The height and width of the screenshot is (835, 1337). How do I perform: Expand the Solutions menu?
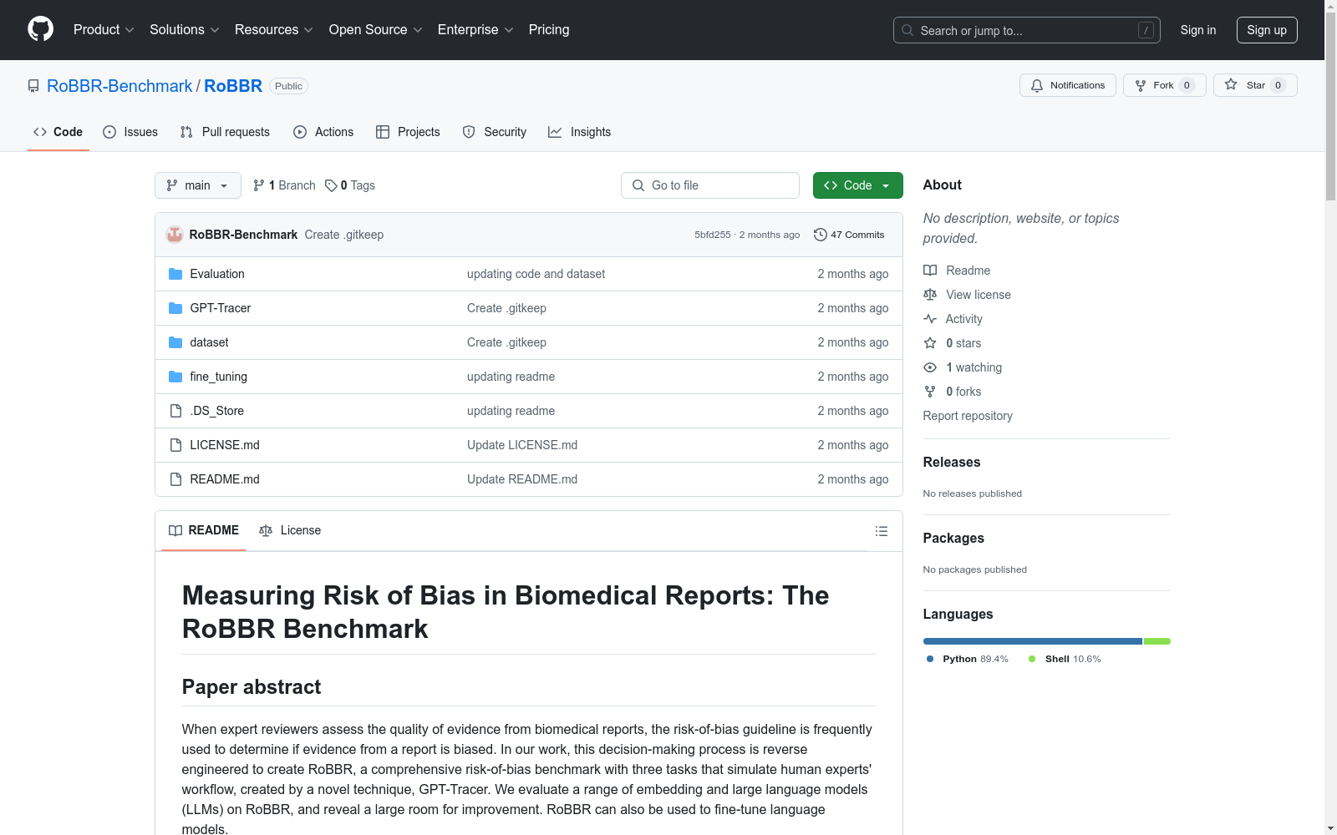click(185, 30)
